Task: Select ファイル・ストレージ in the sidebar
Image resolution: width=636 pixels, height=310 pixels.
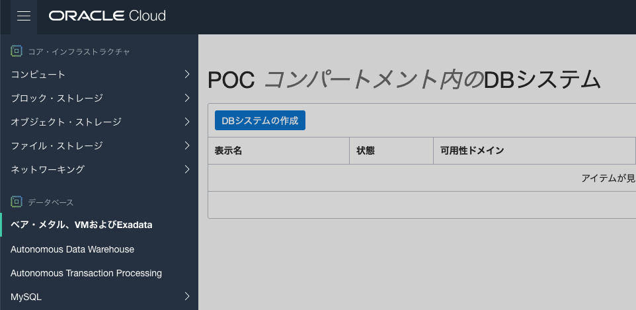Action: 57,145
